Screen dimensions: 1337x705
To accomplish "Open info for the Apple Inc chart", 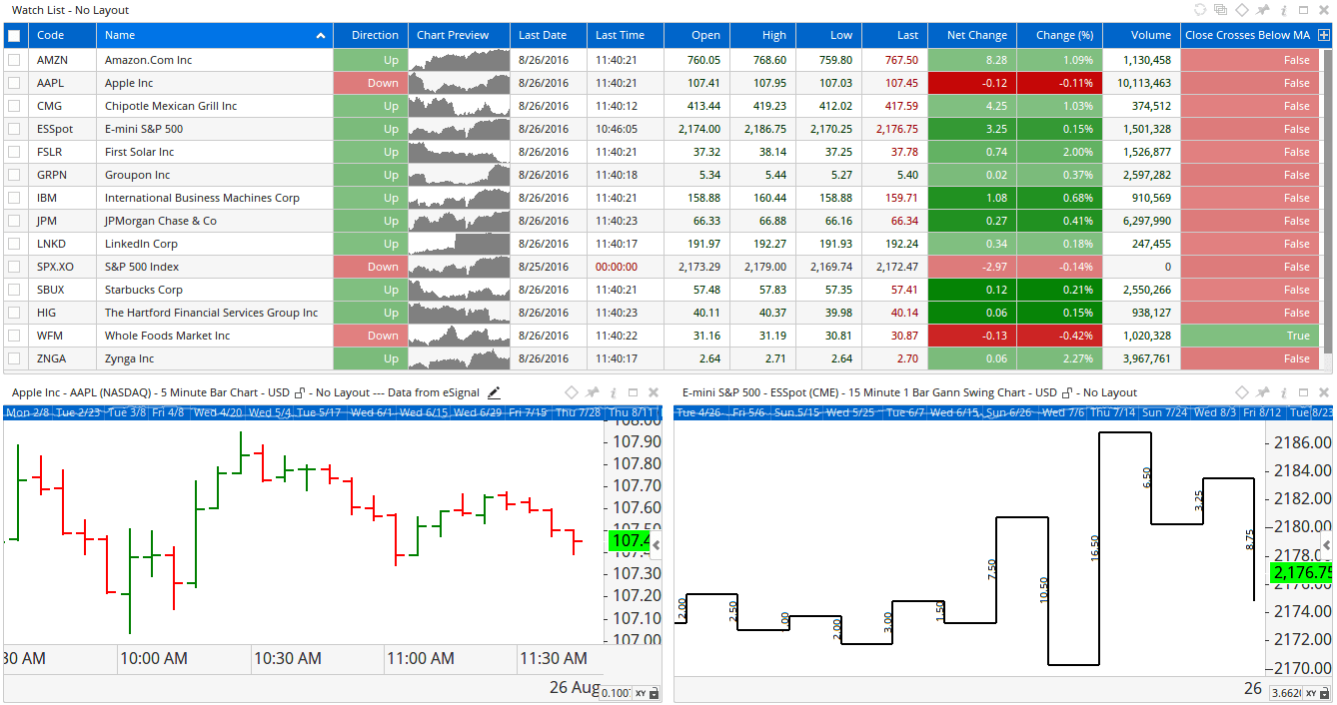I will coord(613,392).
